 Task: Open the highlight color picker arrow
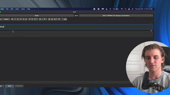[x=46, y=19]
